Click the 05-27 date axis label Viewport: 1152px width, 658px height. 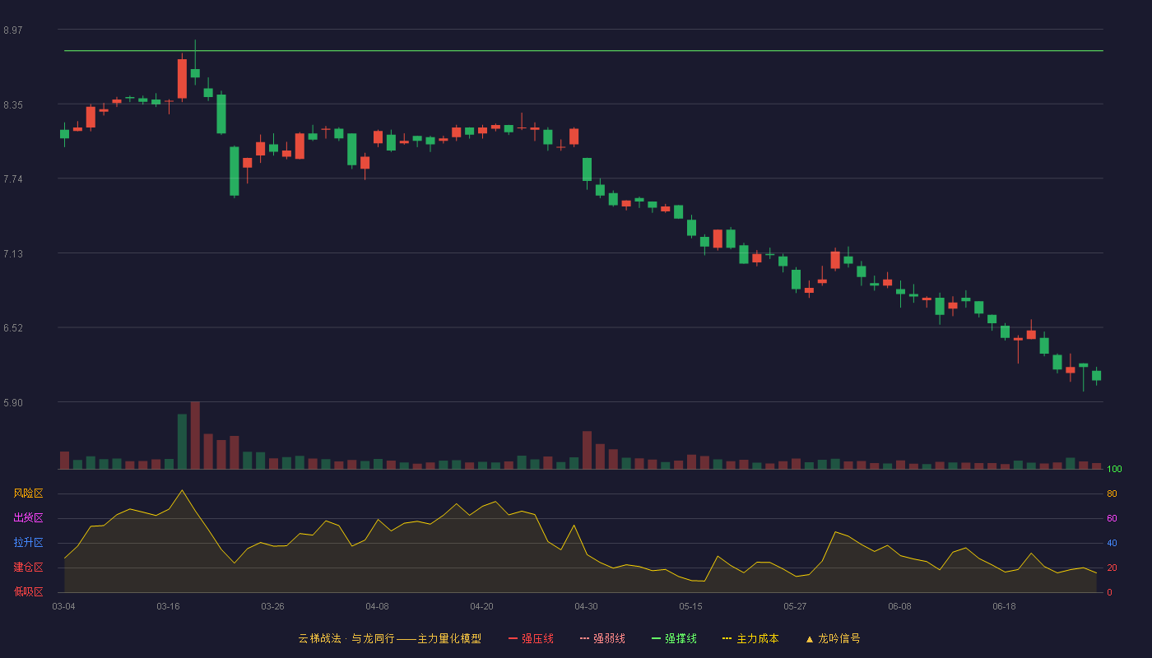pos(796,606)
